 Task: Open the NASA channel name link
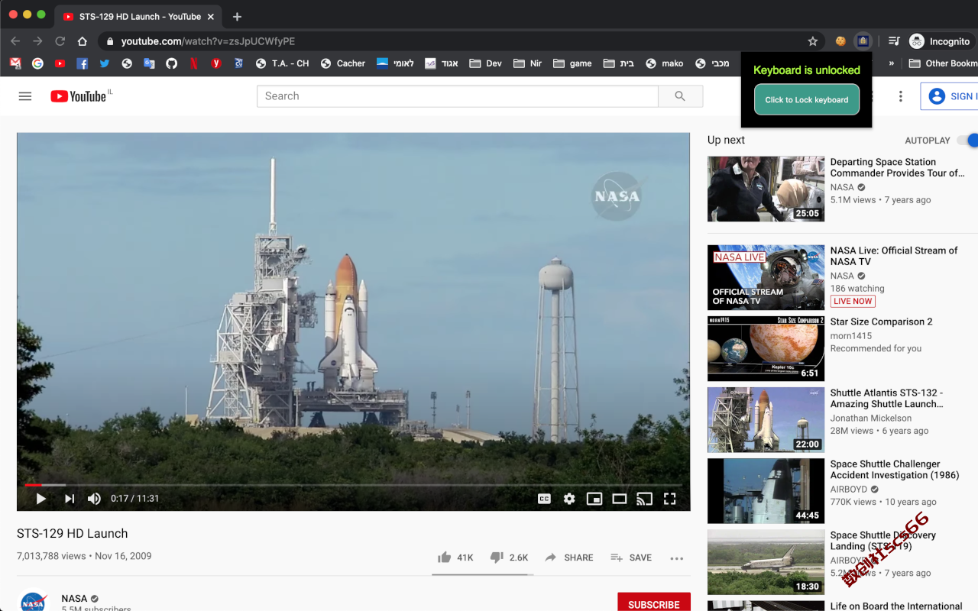[75, 599]
